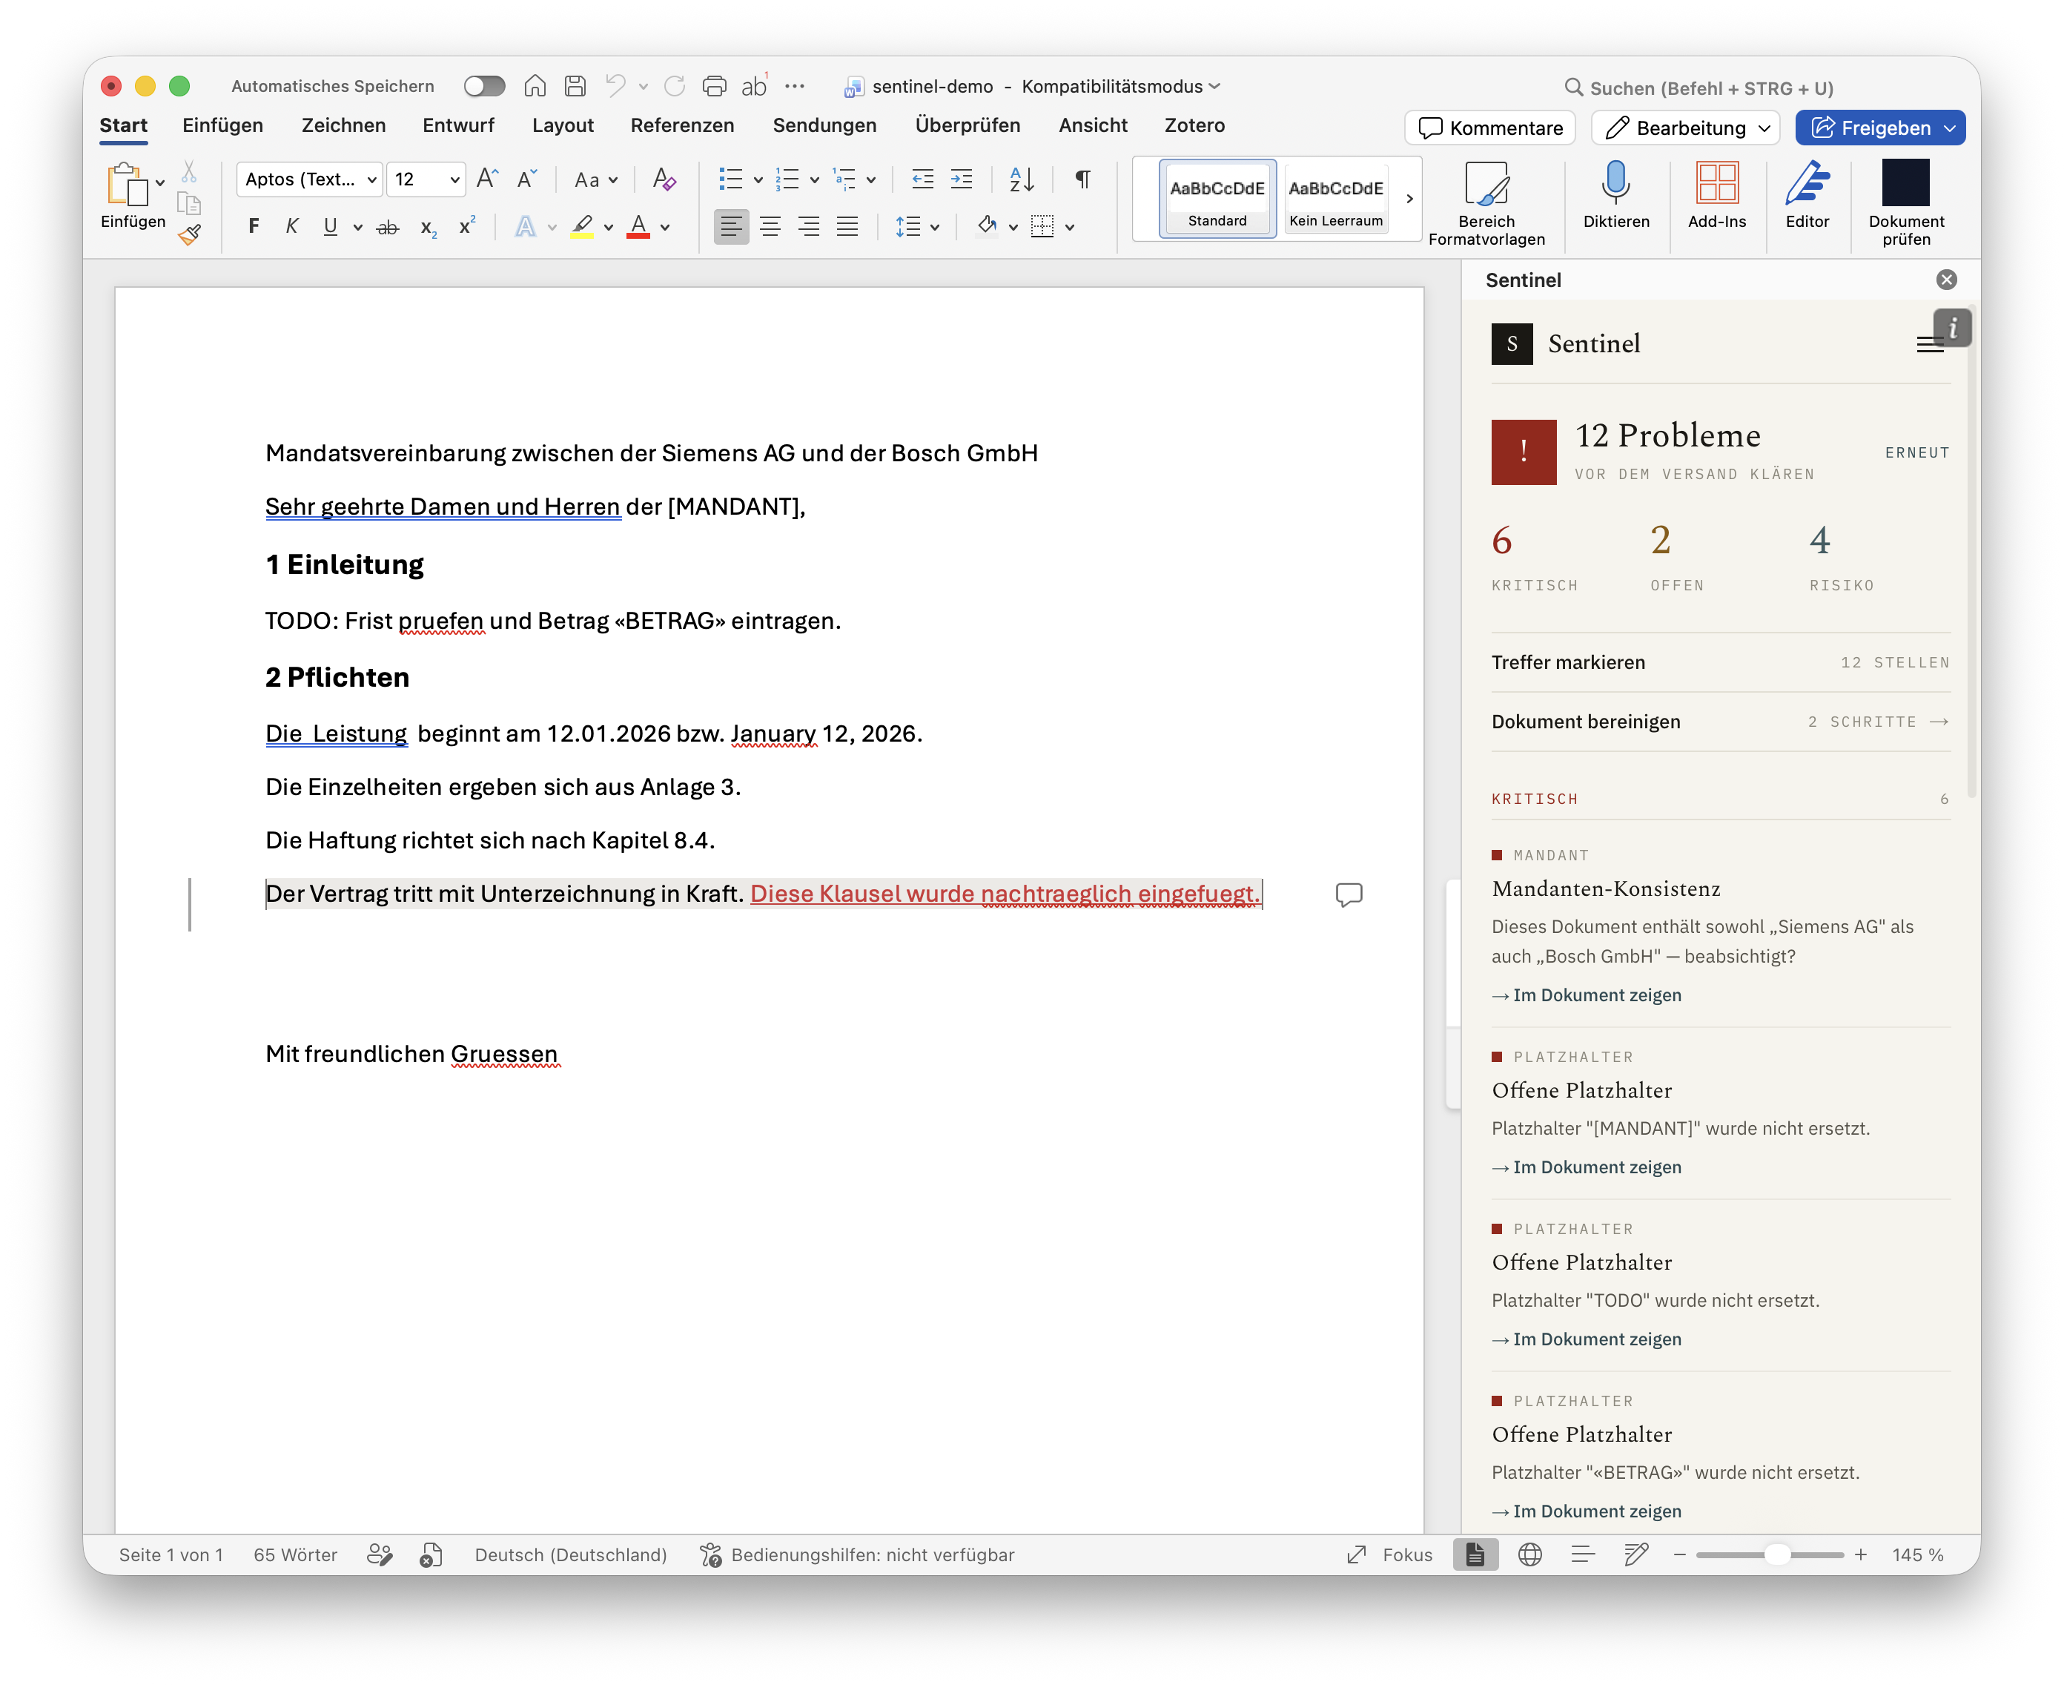Clear all formatting from selection
2064x1685 pixels.
[665, 179]
